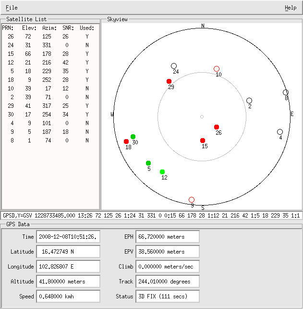Click satellite 9 marker near south
The height and width of the screenshot is (309, 303).
[192, 200]
